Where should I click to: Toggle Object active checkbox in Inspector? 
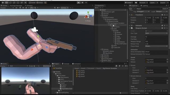click(135, 9)
